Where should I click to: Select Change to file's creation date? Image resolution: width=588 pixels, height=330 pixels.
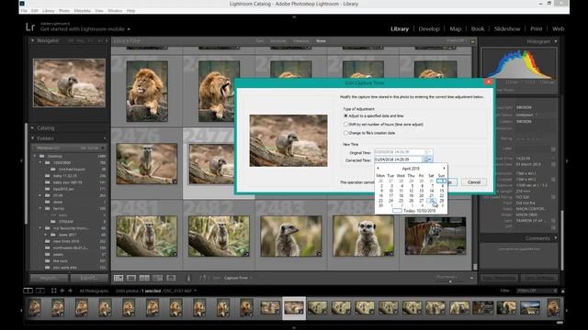pyautogui.click(x=369, y=133)
